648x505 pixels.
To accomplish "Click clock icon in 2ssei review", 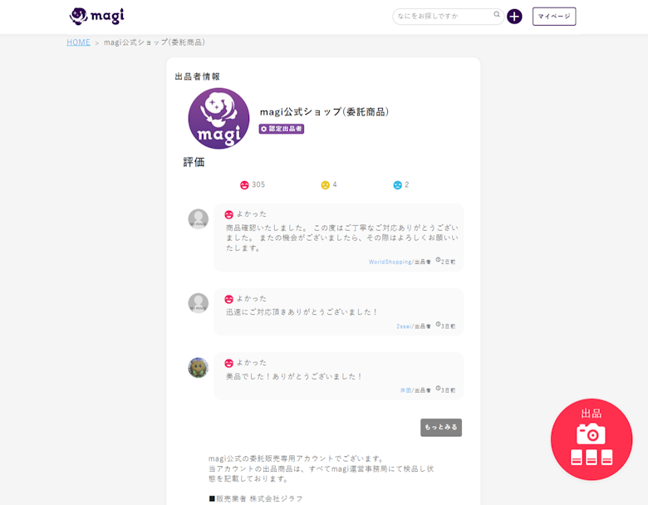I will click(438, 325).
